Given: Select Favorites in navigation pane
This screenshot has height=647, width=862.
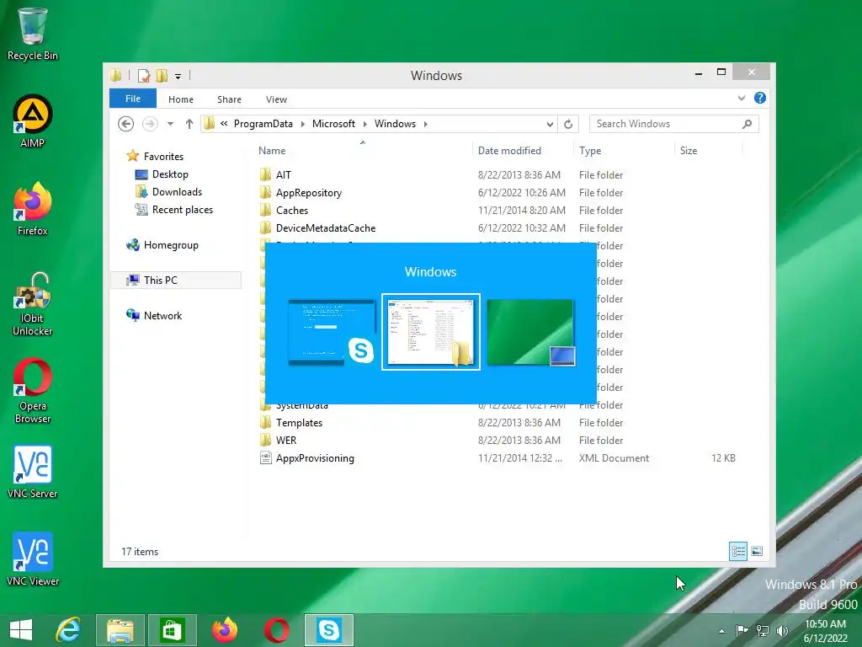Looking at the screenshot, I should coord(156,156).
